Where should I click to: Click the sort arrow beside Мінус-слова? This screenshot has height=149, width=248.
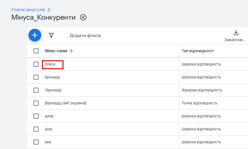point(71,51)
